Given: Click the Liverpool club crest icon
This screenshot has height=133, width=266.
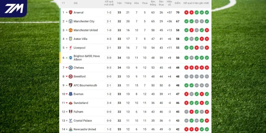Looking at the screenshot, I should 70,48.
